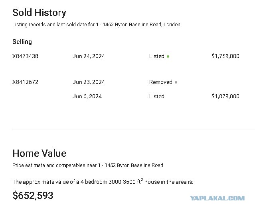Click the YAPLAKAL.COM watermark logo
255x210 pixels.
pos(217,198)
